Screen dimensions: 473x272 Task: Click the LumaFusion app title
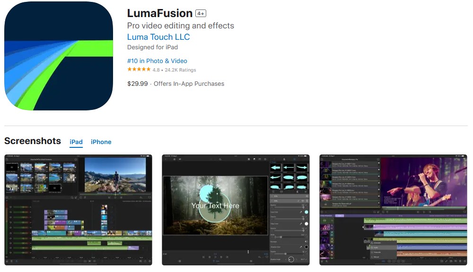(x=160, y=13)
